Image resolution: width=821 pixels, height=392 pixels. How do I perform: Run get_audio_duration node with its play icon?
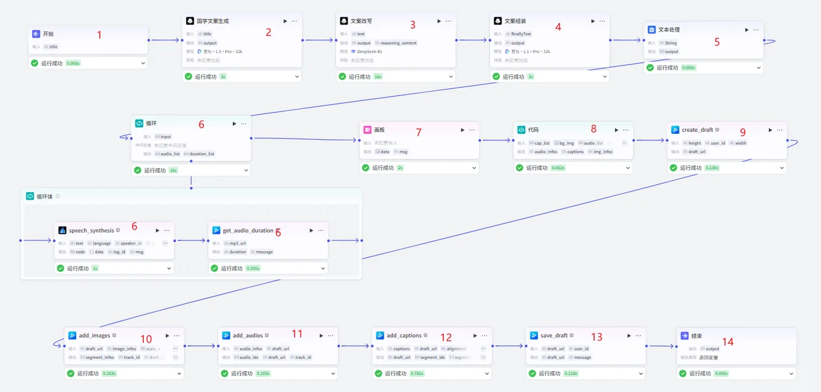tap(311, 230)
